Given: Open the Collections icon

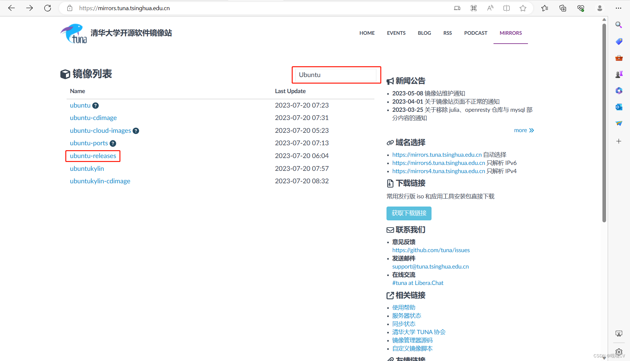Looking at the screenshot, I should (x=563, y=8).
